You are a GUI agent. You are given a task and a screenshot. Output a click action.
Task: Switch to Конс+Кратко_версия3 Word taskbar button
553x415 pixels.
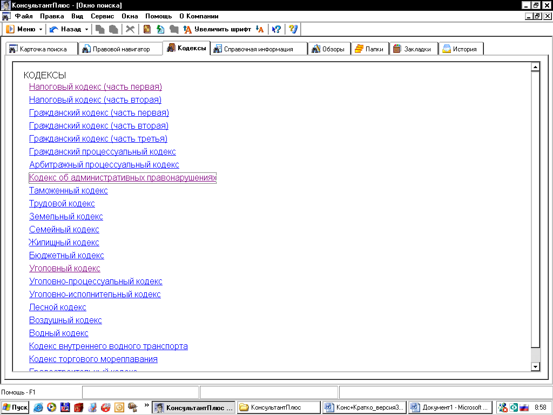coord(365,407)
